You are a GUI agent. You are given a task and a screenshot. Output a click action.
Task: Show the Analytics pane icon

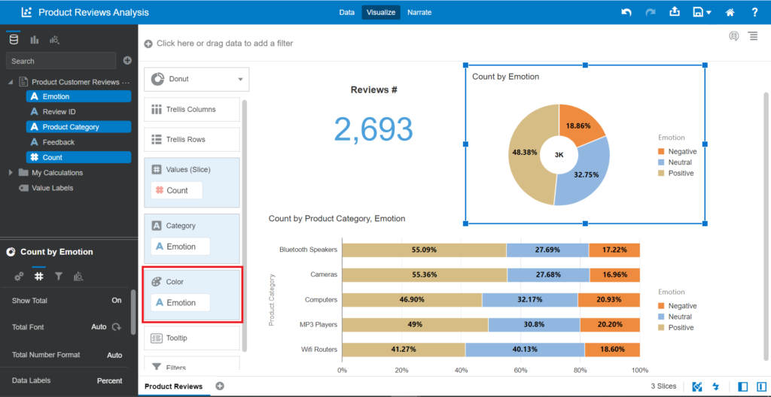point(54,41)
